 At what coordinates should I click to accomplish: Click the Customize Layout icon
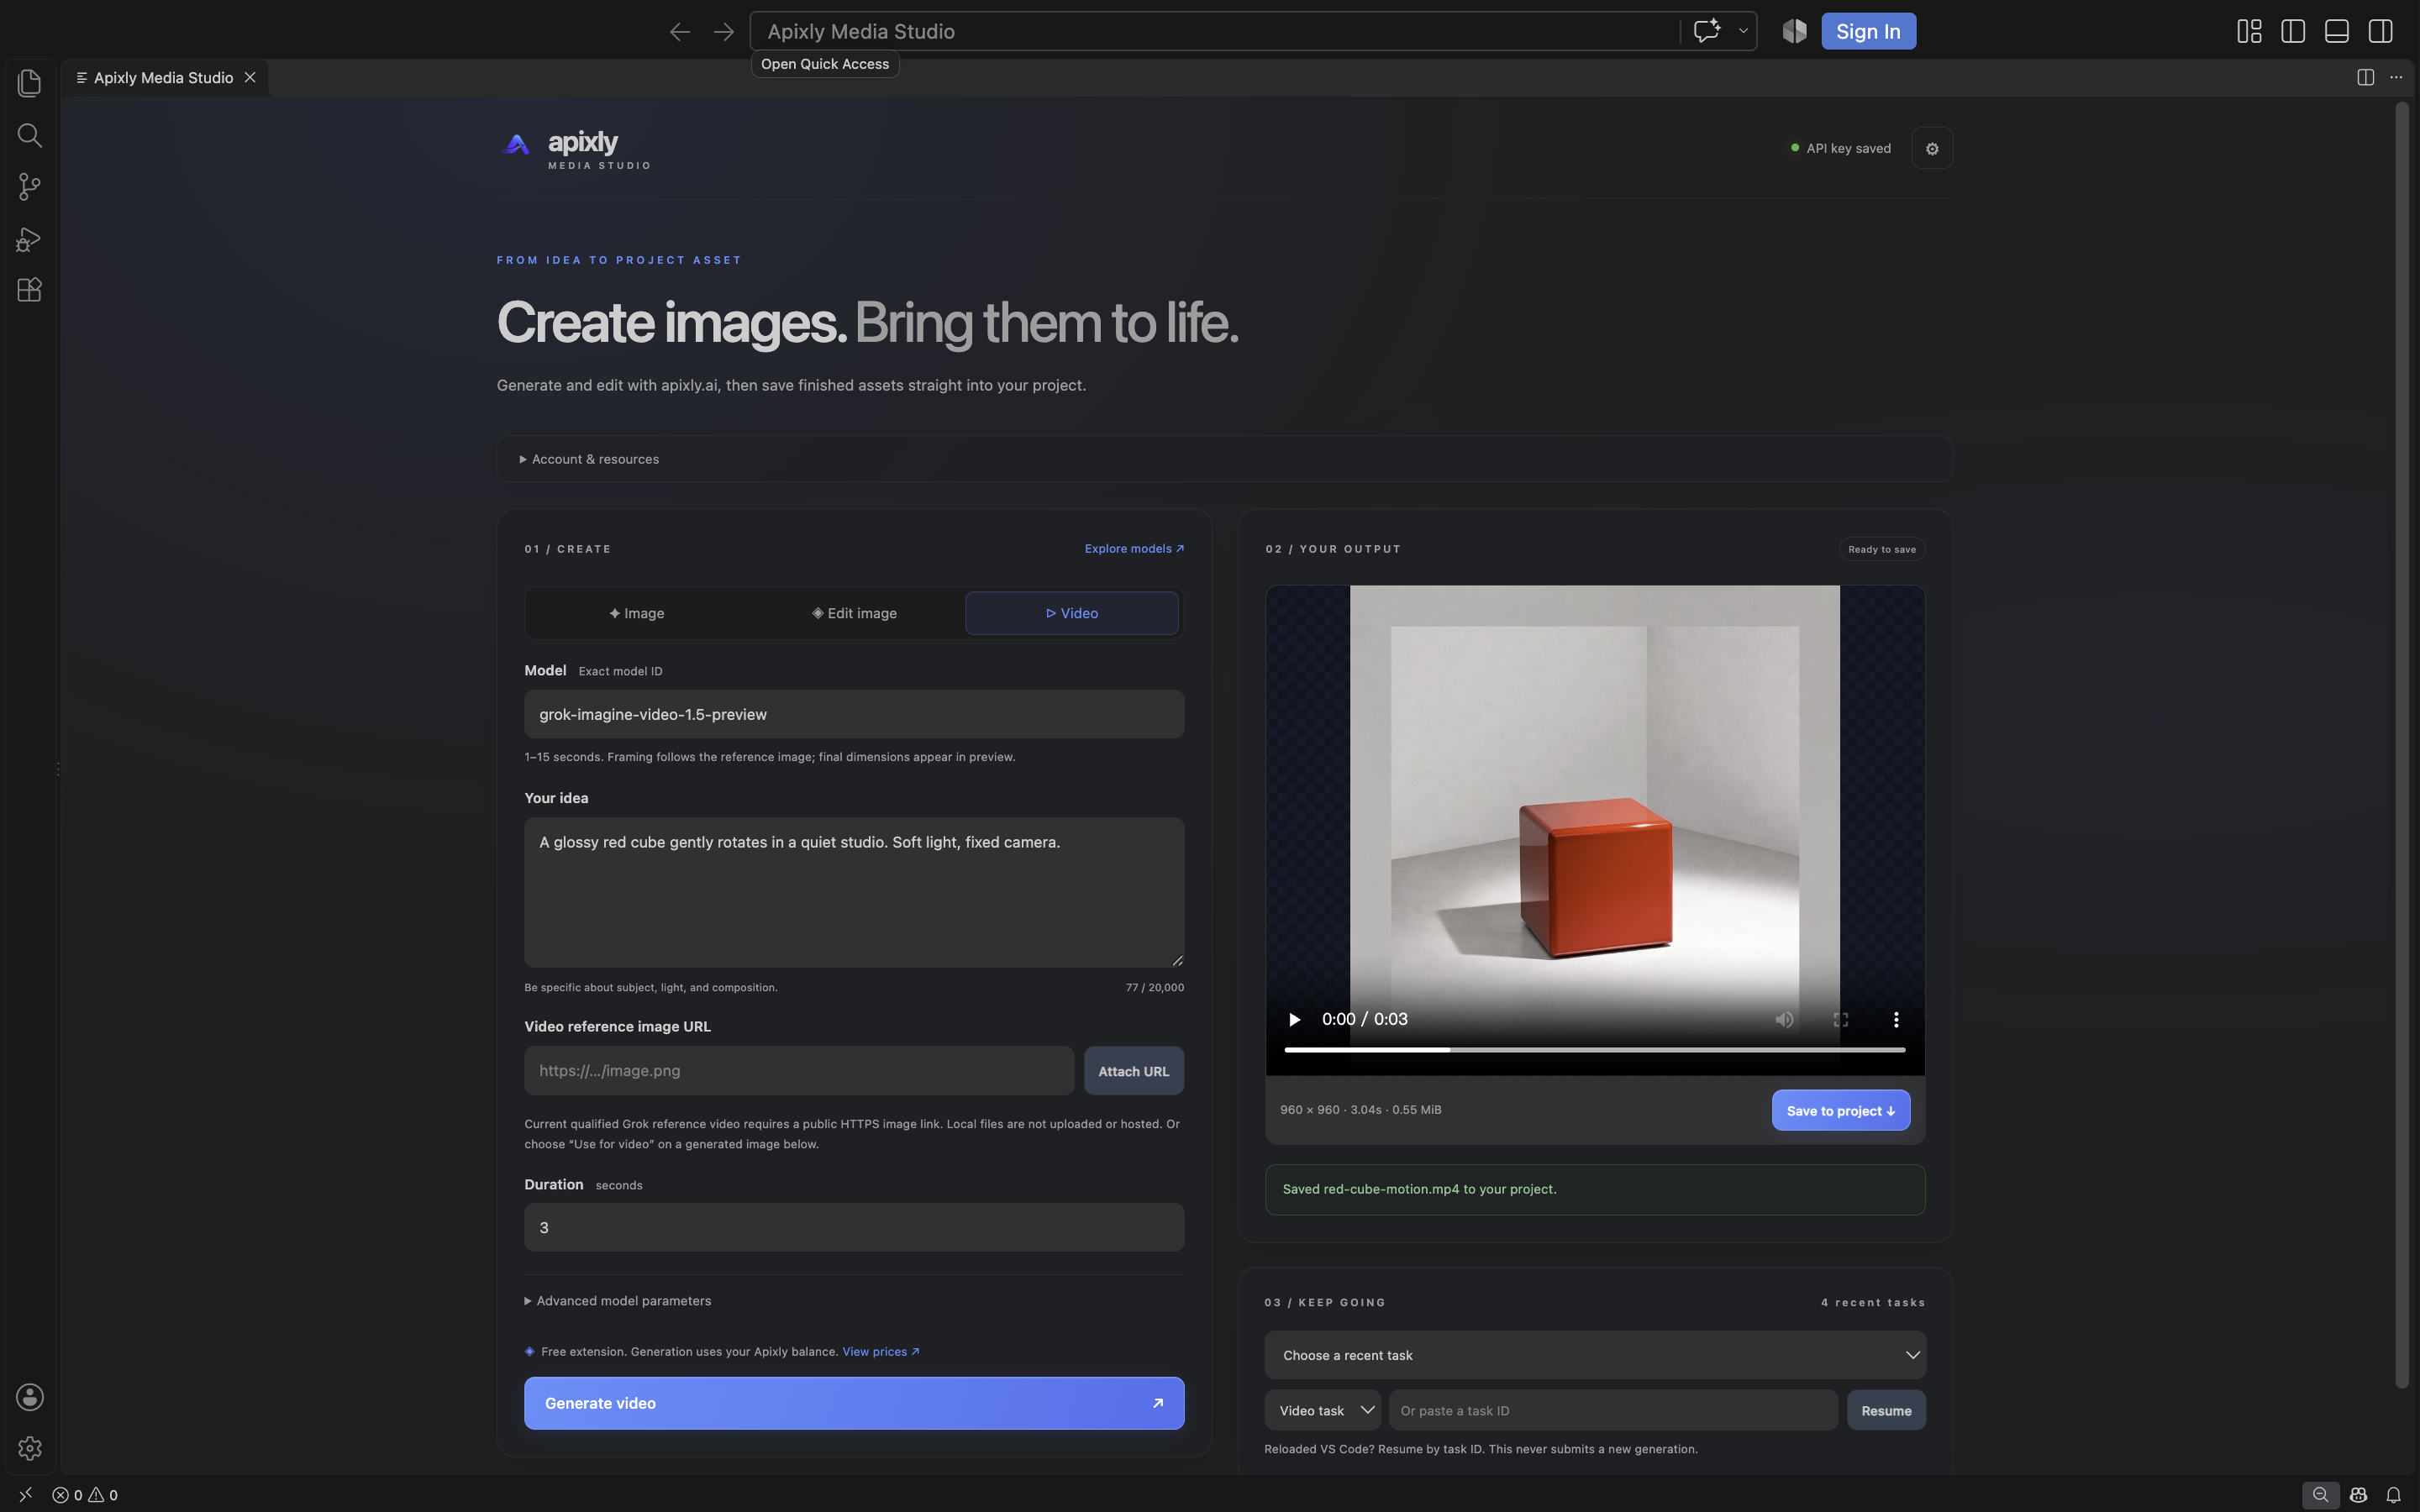click(2249, 31)
